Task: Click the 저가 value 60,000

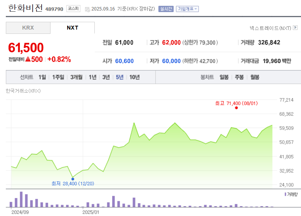Action: (x=171, y=61)
